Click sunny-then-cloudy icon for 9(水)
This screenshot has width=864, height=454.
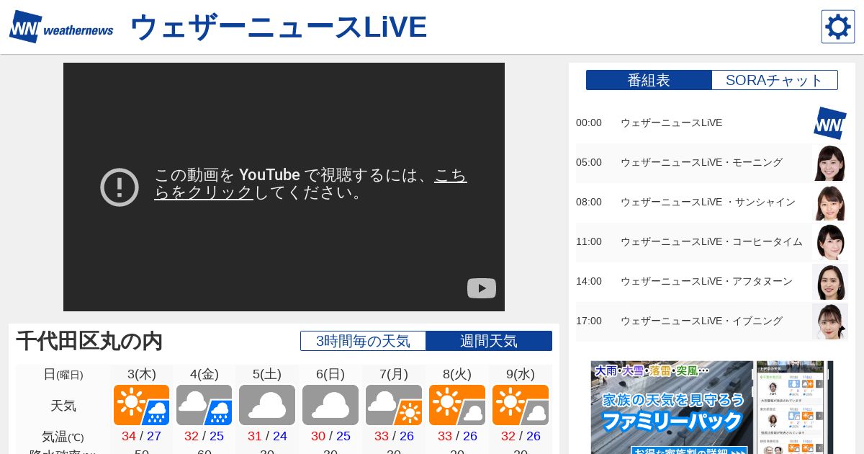pos(521,405)
